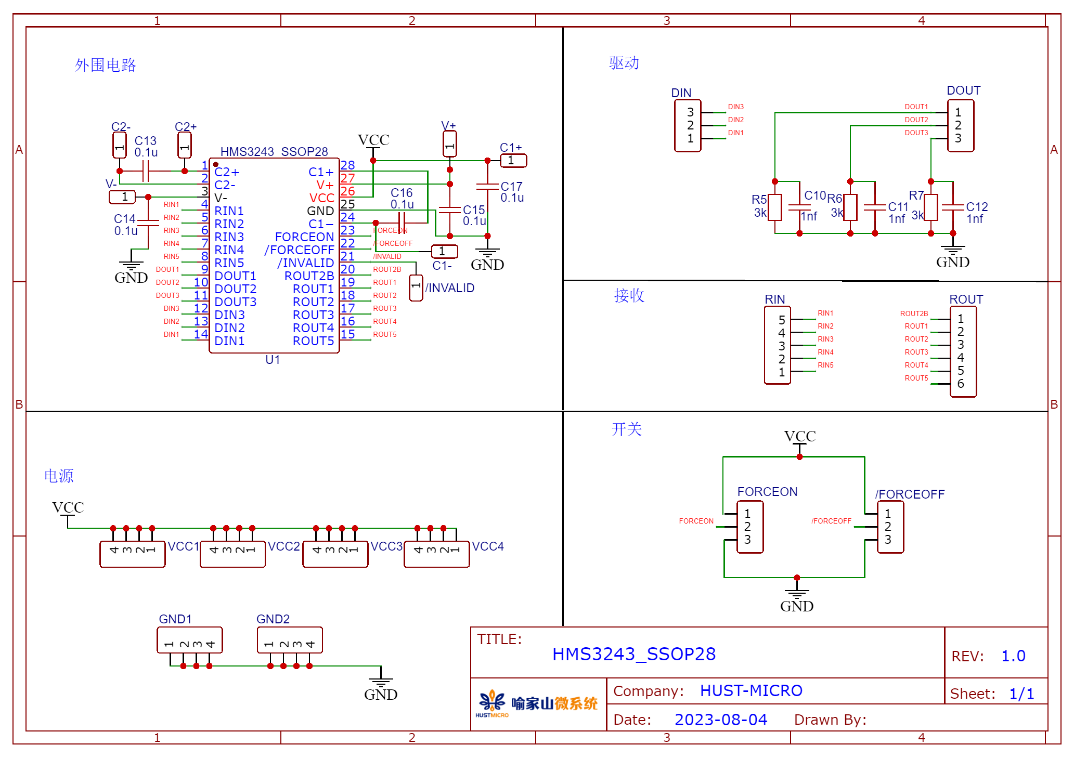Select capacitor C10 label
The height and width of the screenshot is (758, 1074).
[815, 195]
